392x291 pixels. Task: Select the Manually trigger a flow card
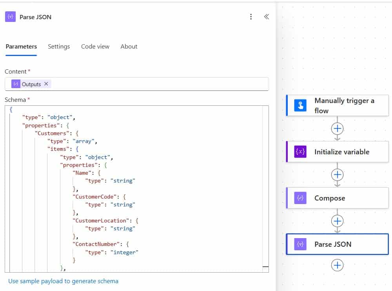(x=337, y=105)
